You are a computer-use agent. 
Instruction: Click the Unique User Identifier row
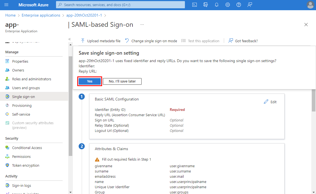pyautogui.click(x=150, y=187)
